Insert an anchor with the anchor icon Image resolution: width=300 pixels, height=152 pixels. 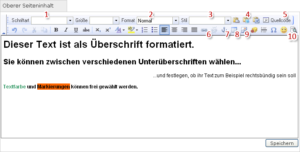pyautogui.click(x=224, y=30)
